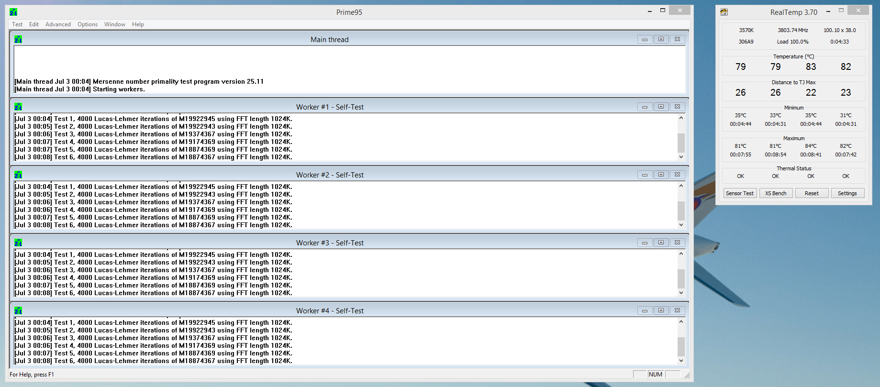The image size is (880, 387).
Task: Open the Window menu
Action: point(115,24)
